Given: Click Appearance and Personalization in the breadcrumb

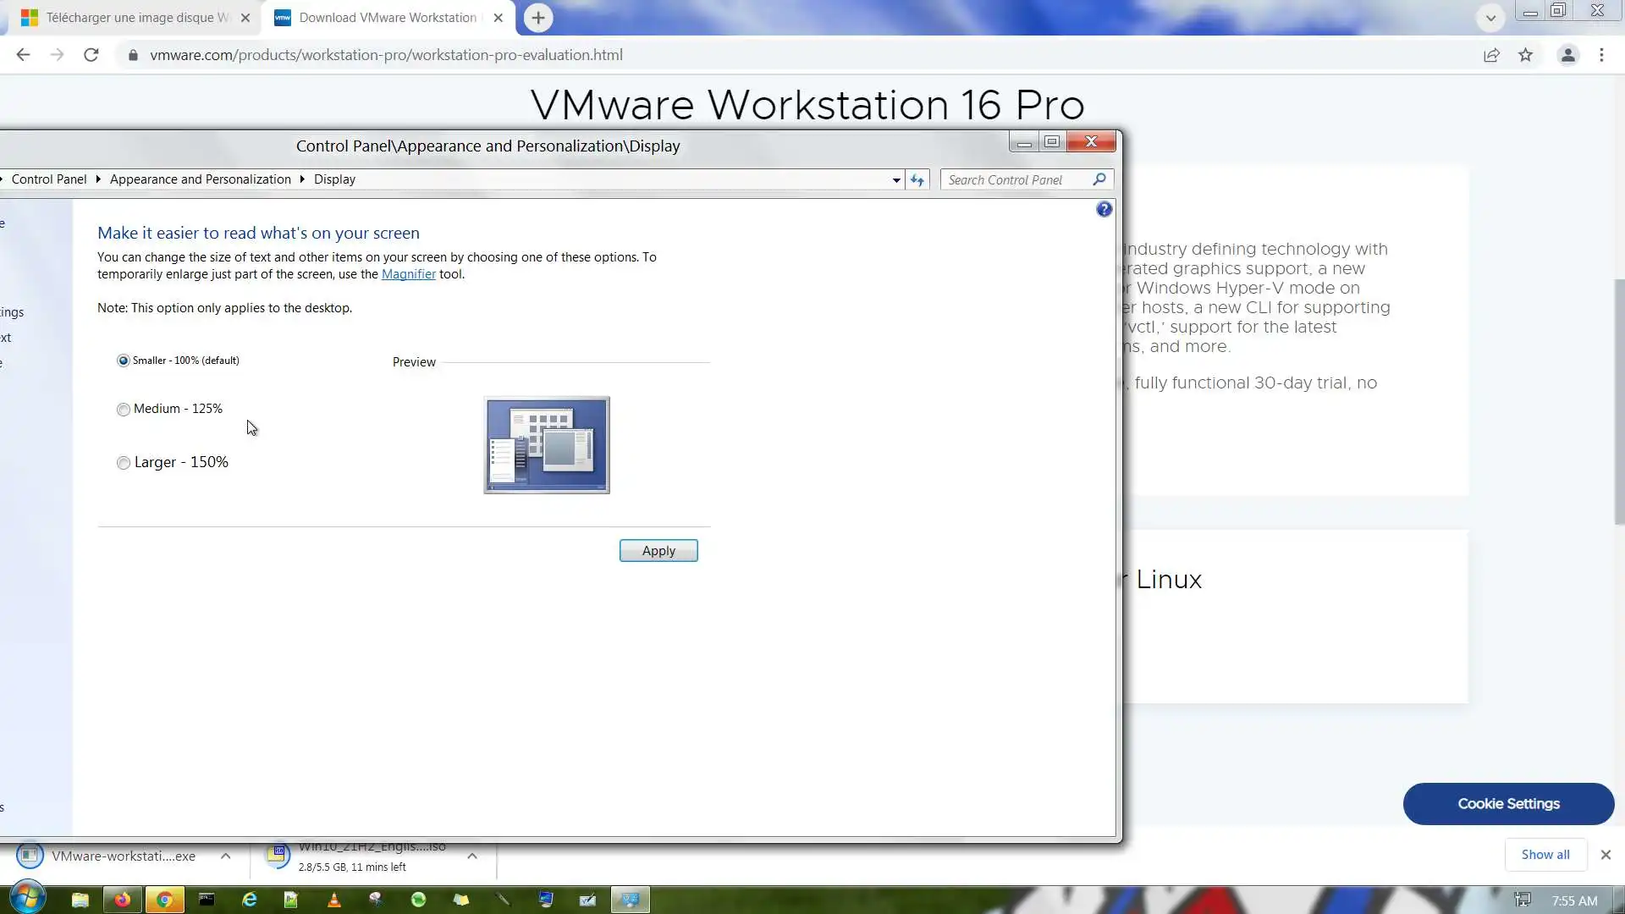Looking at the screenshot, I should pyautogui.click(x=200, y=179).
